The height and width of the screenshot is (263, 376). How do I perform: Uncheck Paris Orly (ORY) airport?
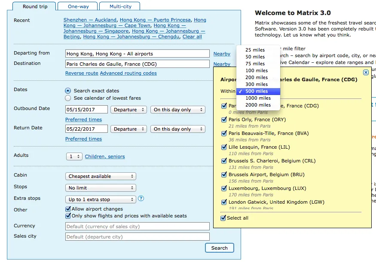[x=224, y=119]
